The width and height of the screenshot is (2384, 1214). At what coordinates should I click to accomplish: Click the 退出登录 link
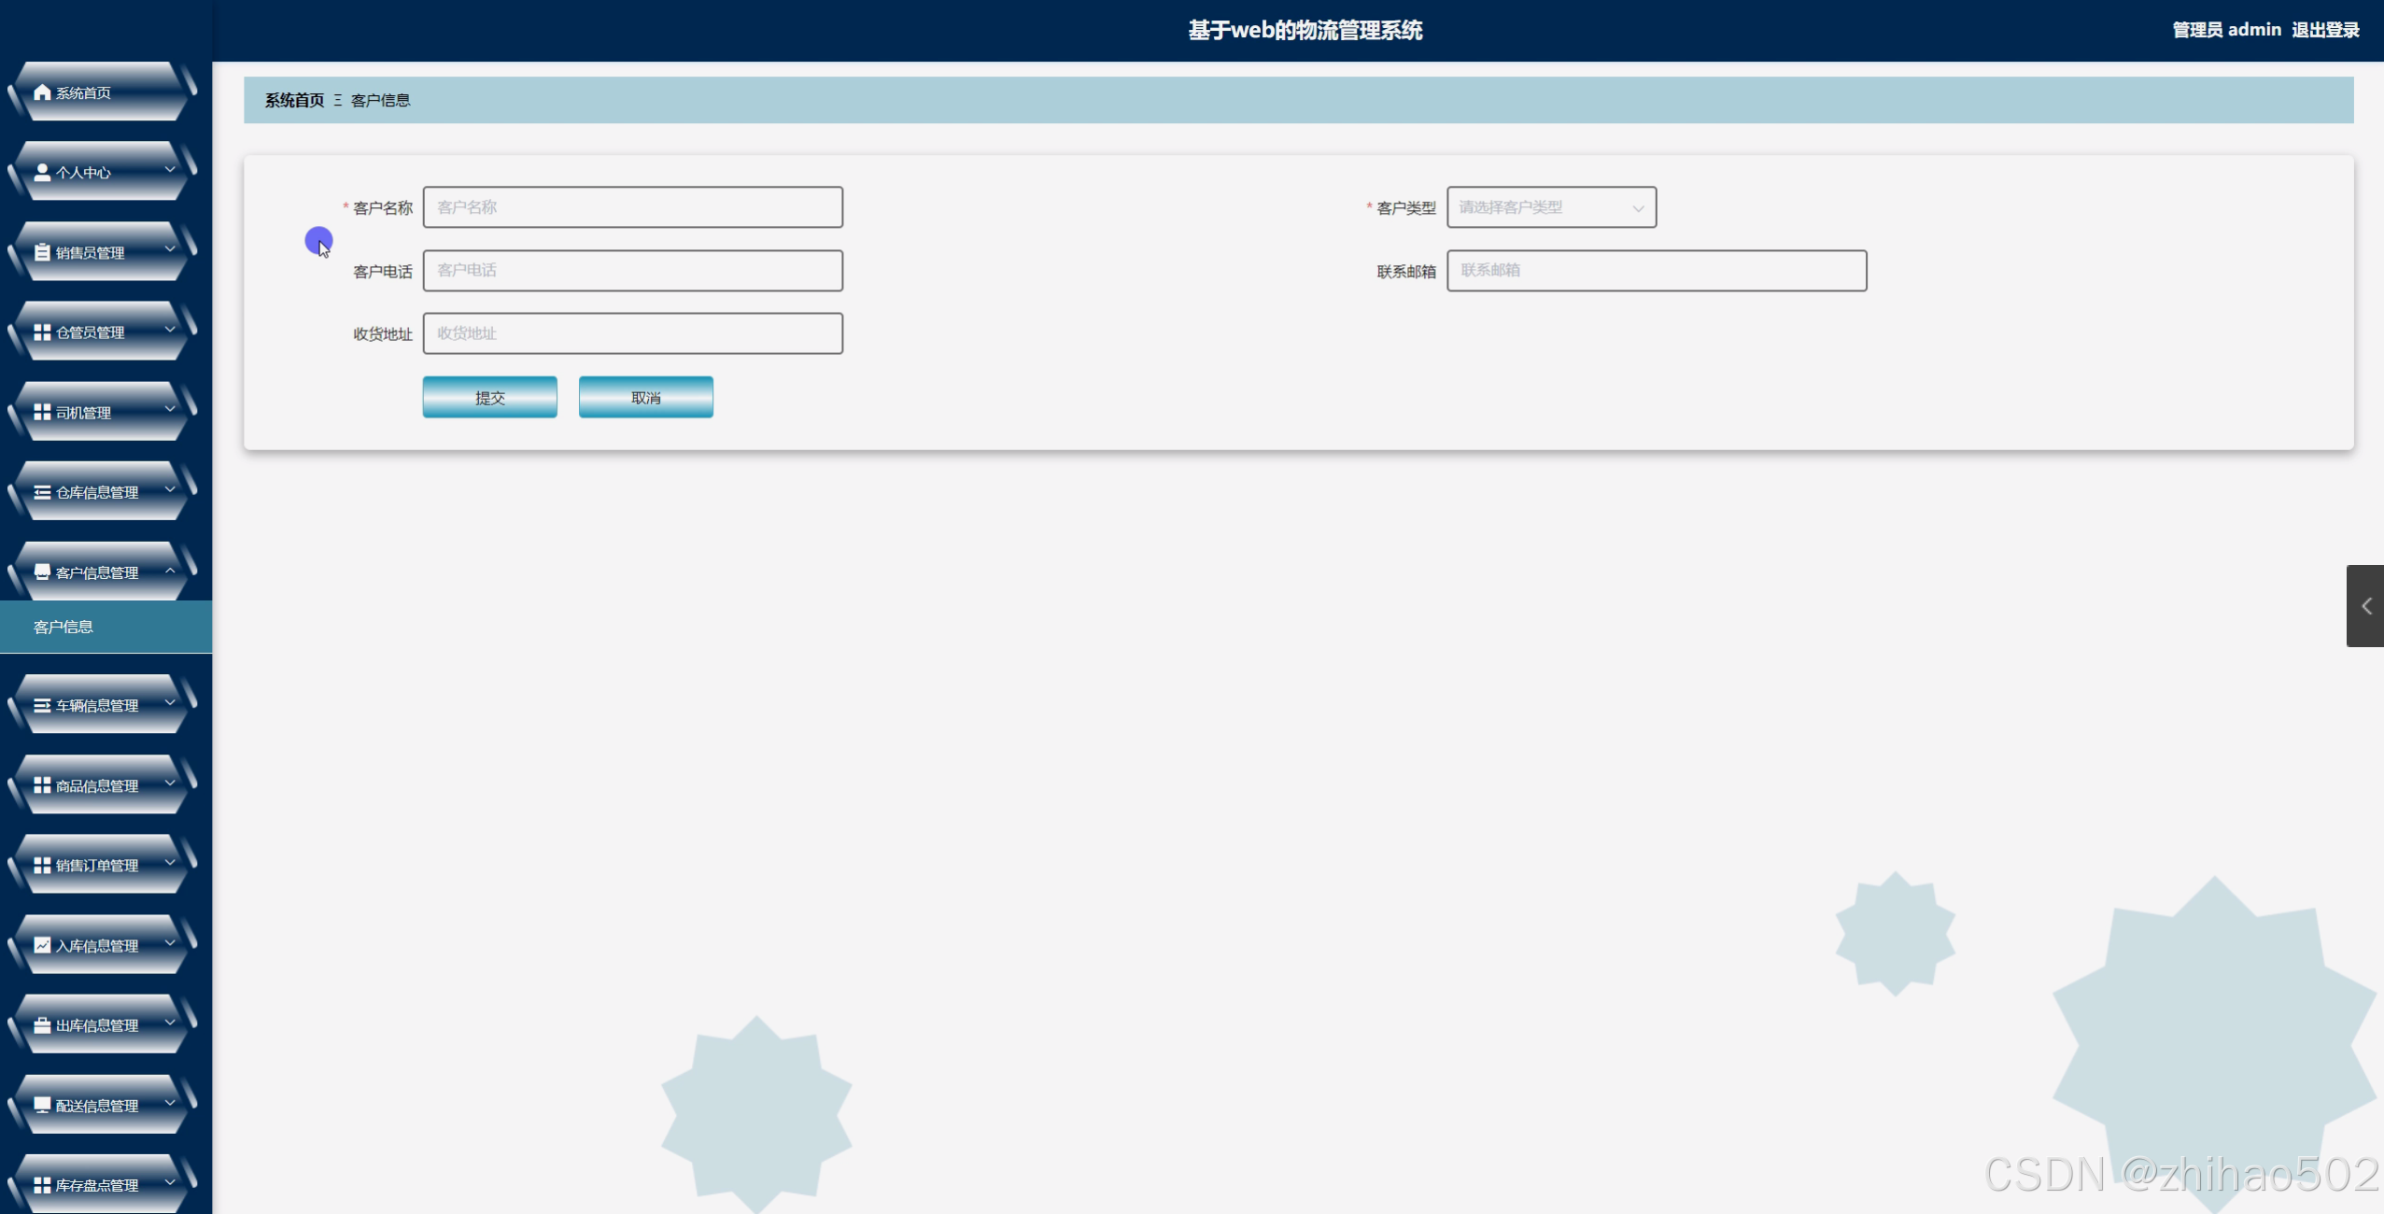point(2324,30)
